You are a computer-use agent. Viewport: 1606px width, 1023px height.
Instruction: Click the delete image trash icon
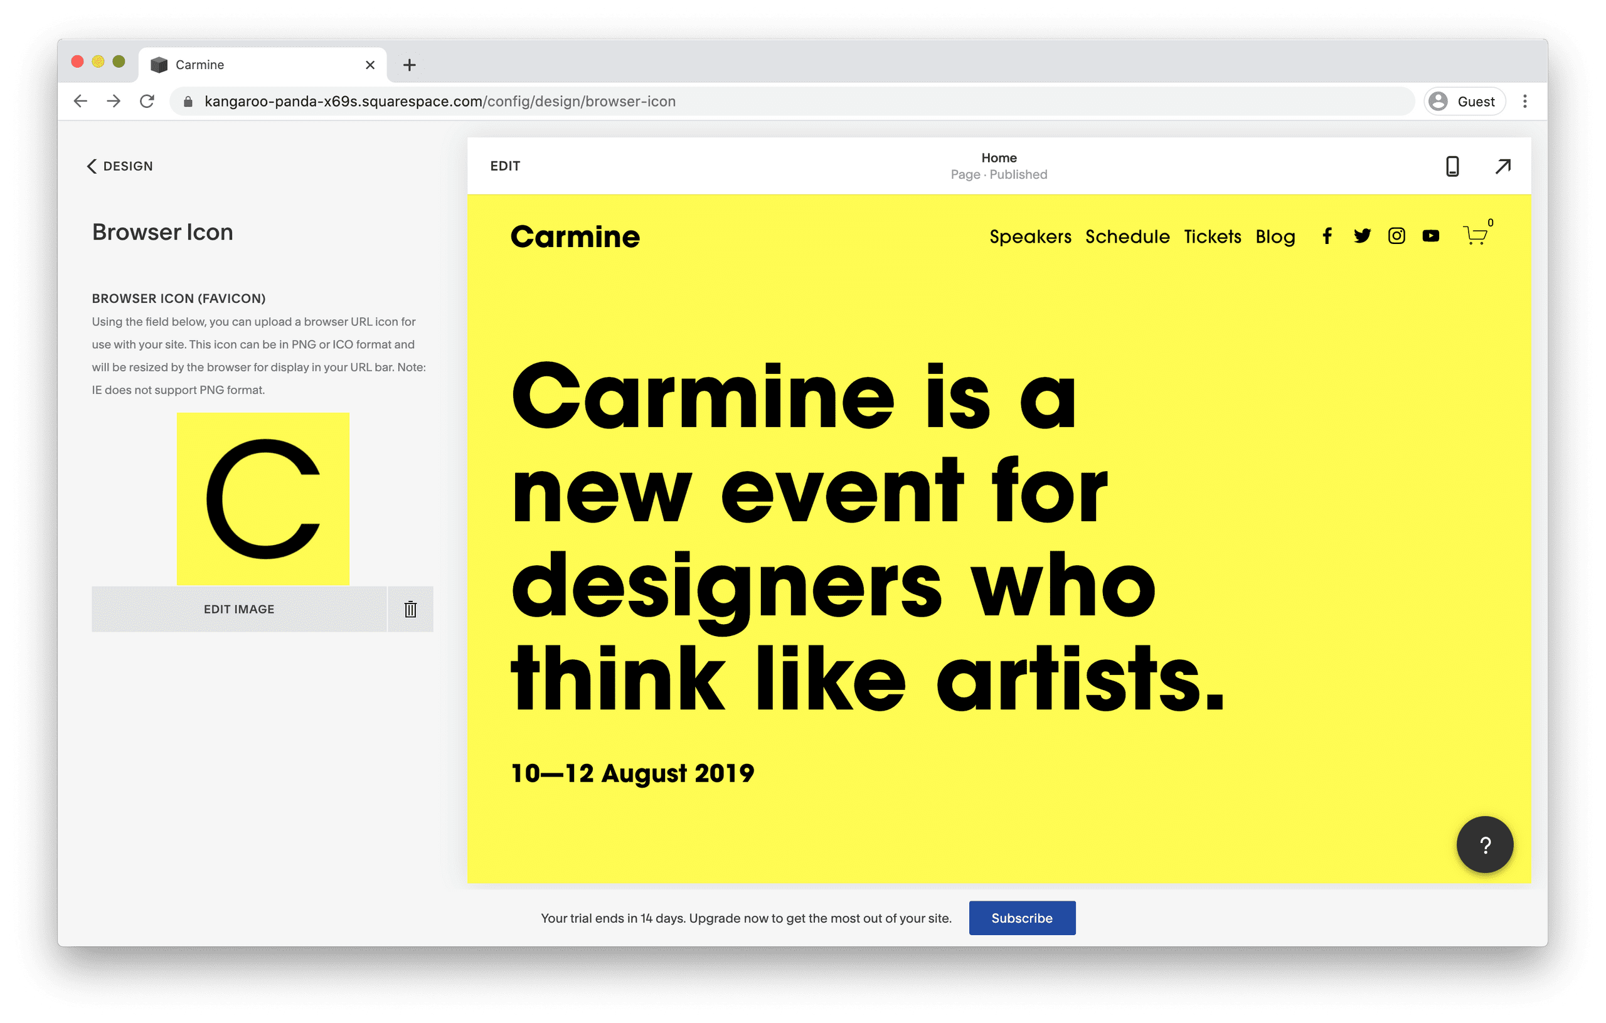411,608
